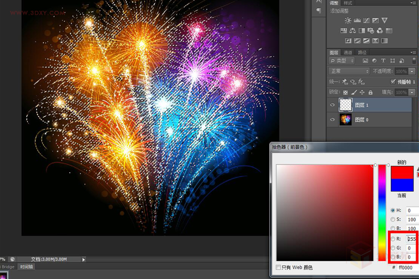Select the G radio button in color picker
The height and width of the screenshot is (279, 419).
(393, 248)
